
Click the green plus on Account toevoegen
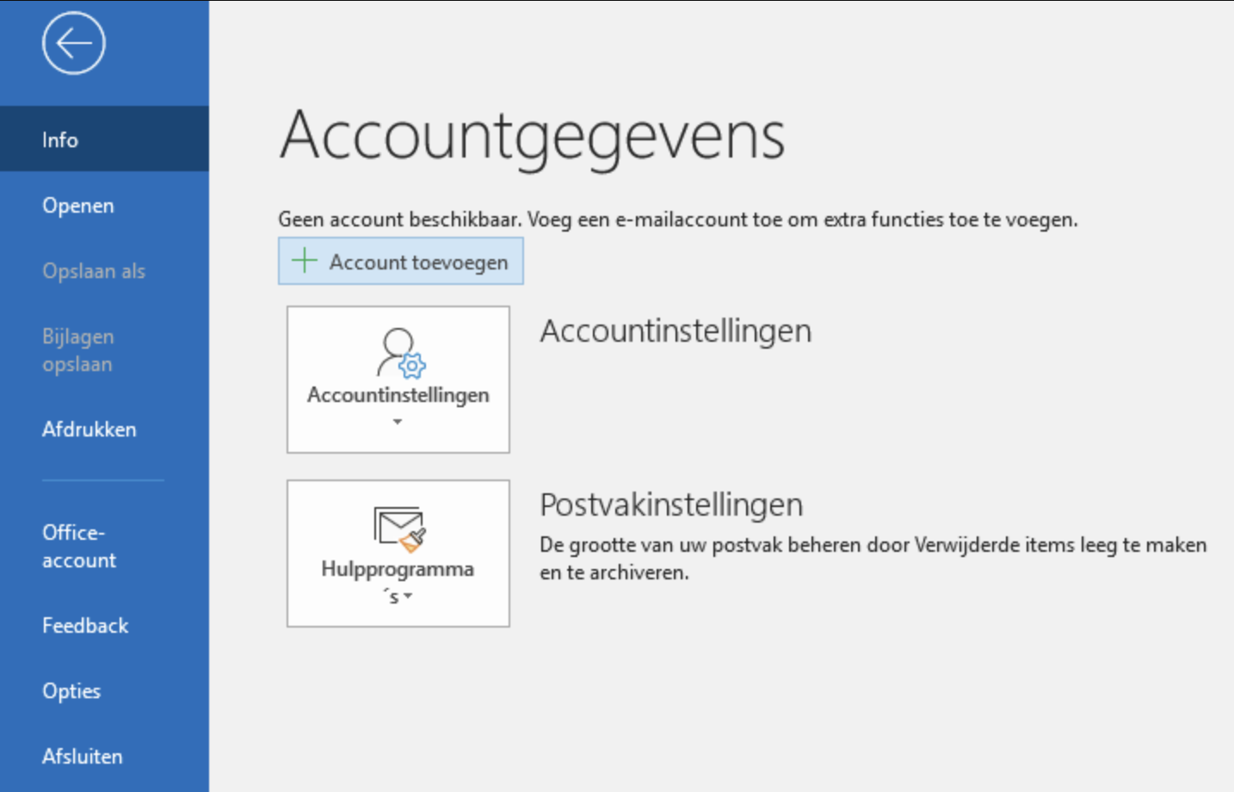[304, 261]
